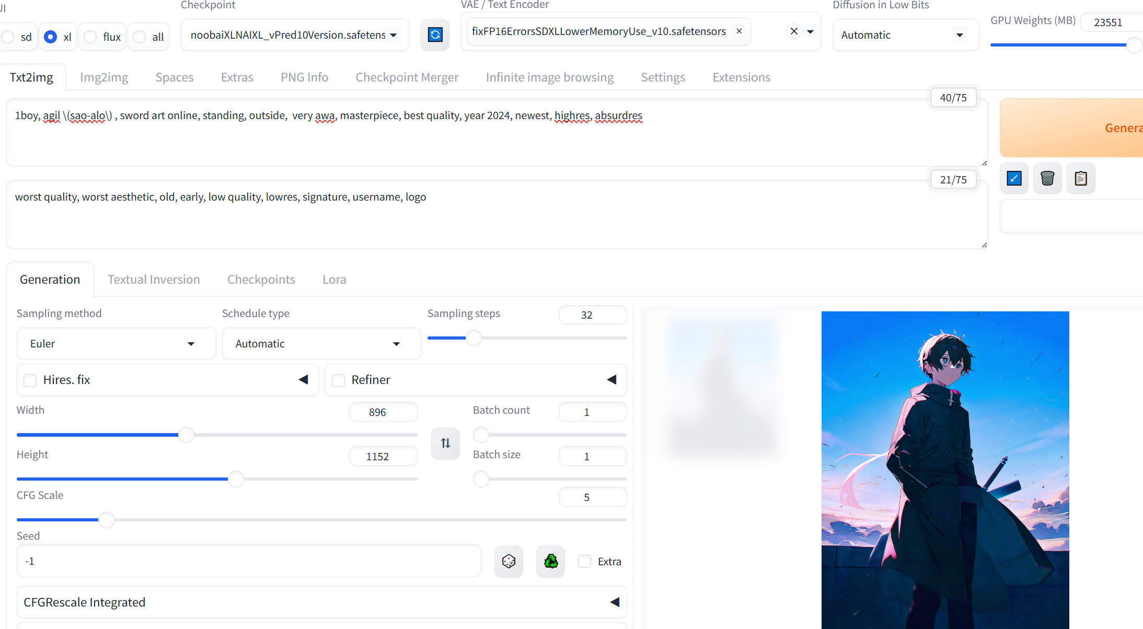Swap width and height values

[x=445, y=443]
